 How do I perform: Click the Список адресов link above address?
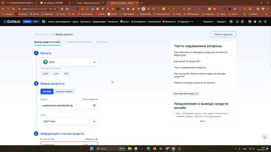90,99
